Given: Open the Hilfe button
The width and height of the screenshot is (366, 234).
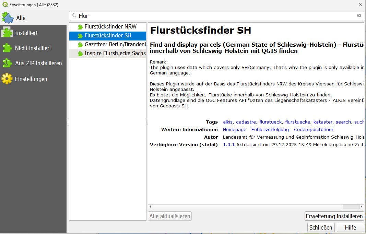Looking at the screenshot, I should pos(350,227).
